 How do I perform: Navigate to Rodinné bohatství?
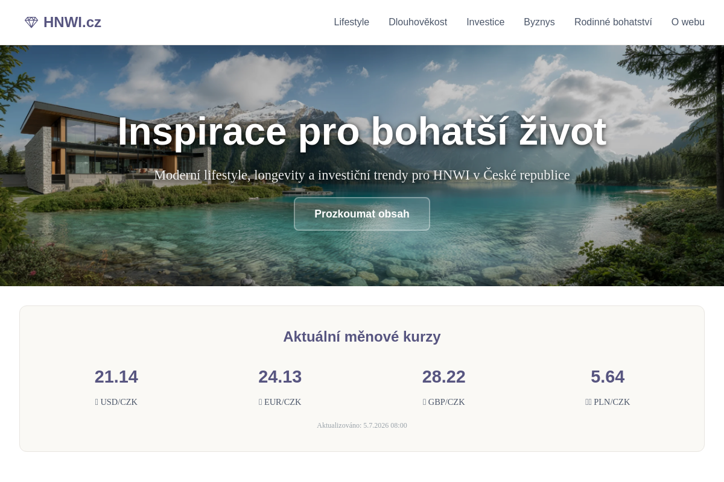[x=613, y=22]
